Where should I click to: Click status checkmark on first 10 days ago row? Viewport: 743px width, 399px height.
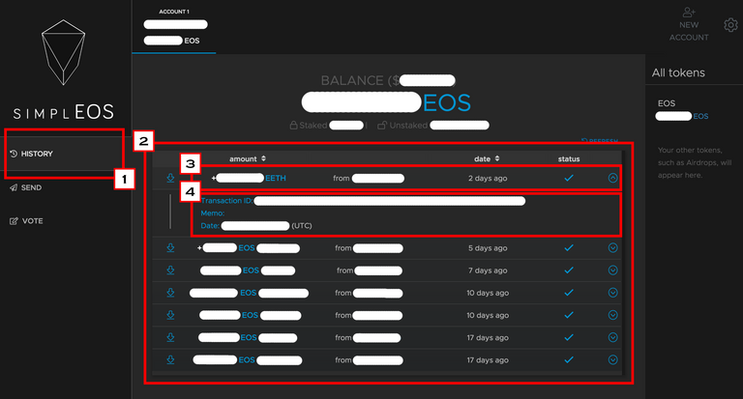click(569, 293)
